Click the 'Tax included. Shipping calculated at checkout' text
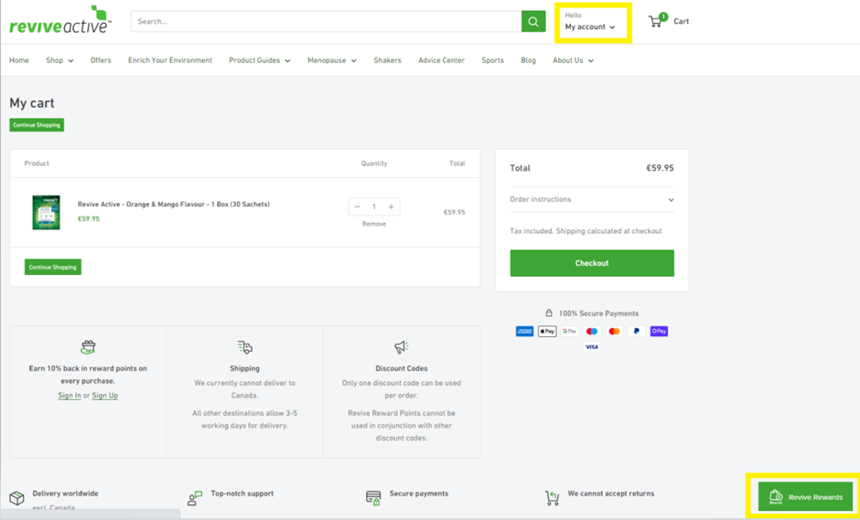This screenshot has height=520, width=860. pos(586,231)
